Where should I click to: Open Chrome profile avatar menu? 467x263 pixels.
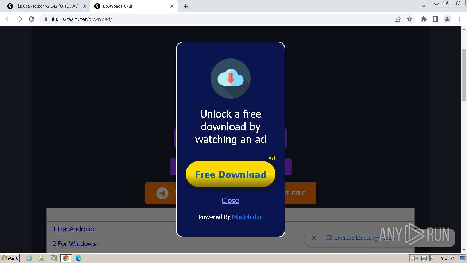447,19
